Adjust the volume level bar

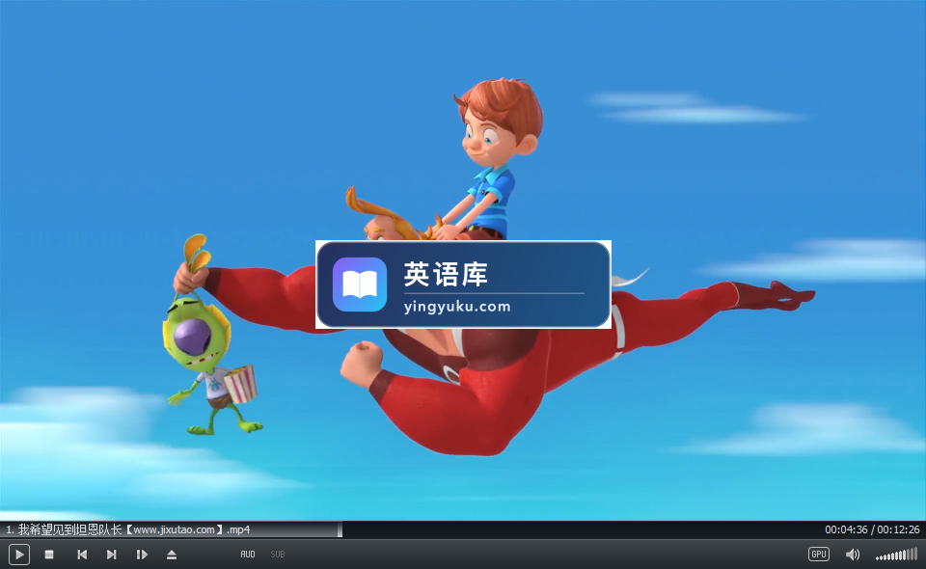tap(896, 555)
